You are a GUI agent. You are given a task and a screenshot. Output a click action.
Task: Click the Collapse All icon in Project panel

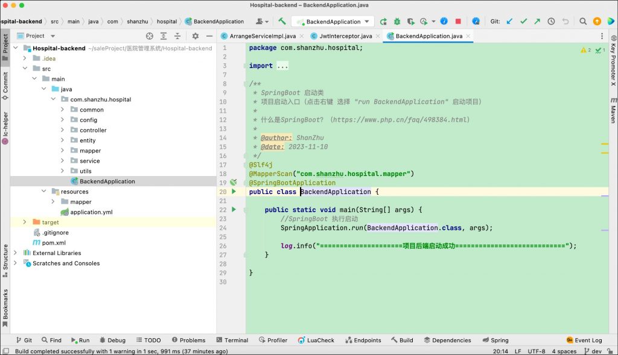tap(177, 36)
